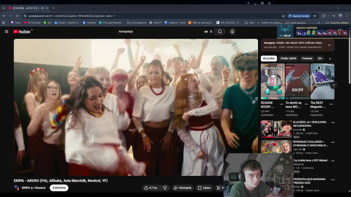The width and height of the screenshot is (351, 197).
Task: Open options for PRZERAŻAJĄCE NAGRANIA PREZESA DIOZ
Action: [x=333, y=180]
